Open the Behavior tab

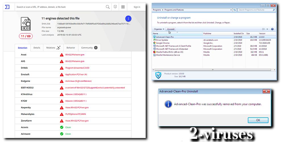(71, 48)
